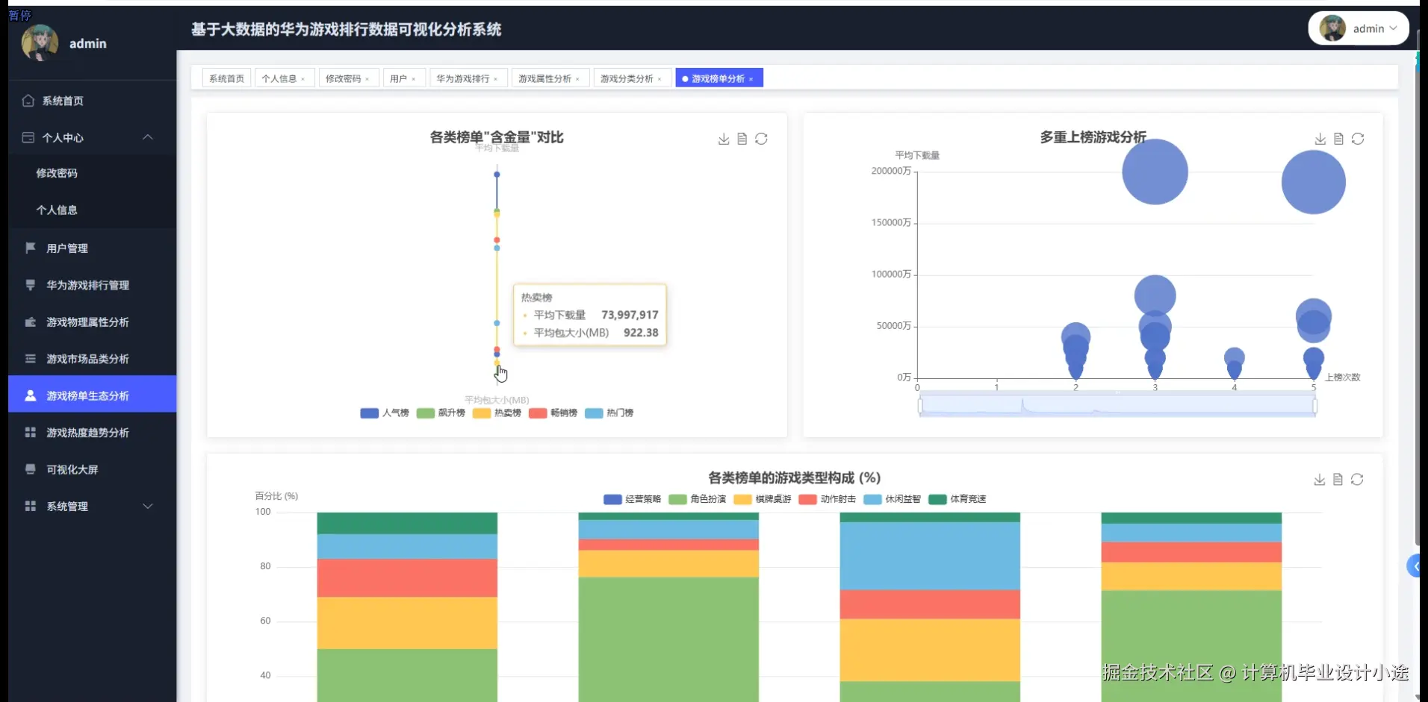Refresh the 各类榜单的游戏类型构成 chart
Image resolution: width=1428 pixels, height=702 pixels.
coord(1359,480)
